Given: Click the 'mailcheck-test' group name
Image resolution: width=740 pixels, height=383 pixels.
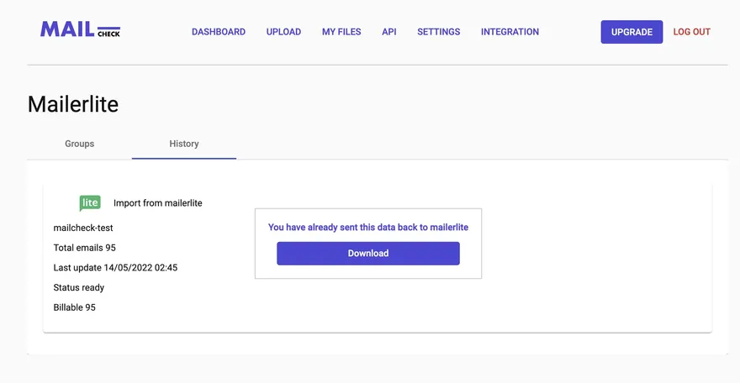Looking at the screenshot, I should coord(83,228).
